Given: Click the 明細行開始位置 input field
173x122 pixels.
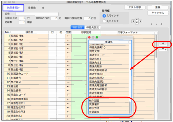Looking at the screenshot, I should [87, 18].
